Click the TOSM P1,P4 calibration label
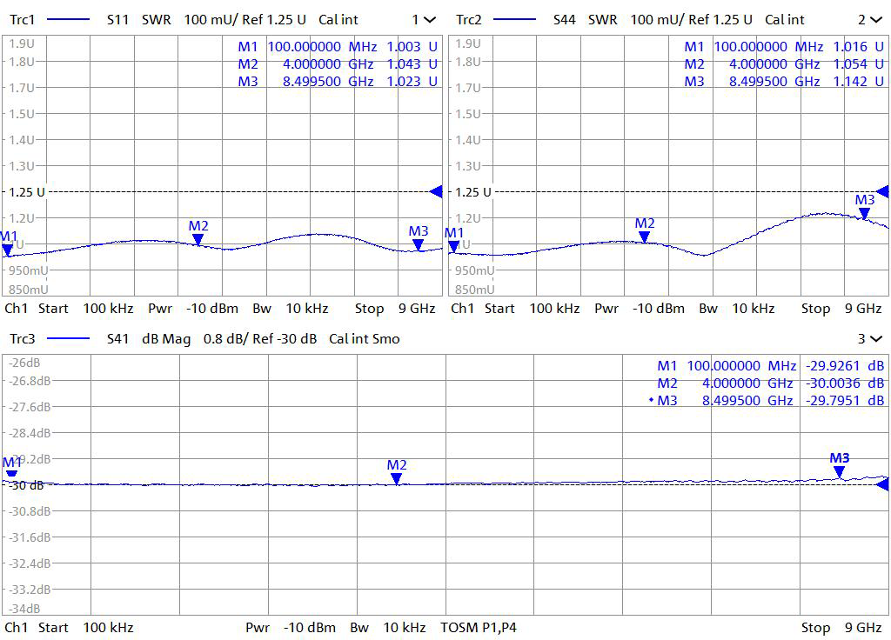 click(x=479, y=627)
